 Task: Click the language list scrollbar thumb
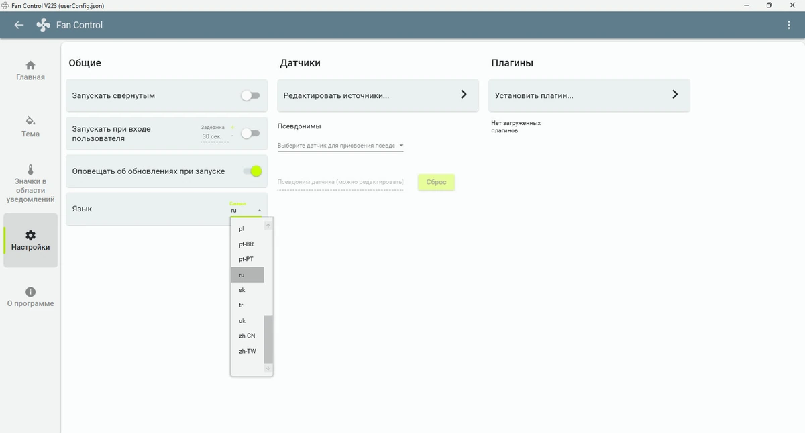pos(268,339)
